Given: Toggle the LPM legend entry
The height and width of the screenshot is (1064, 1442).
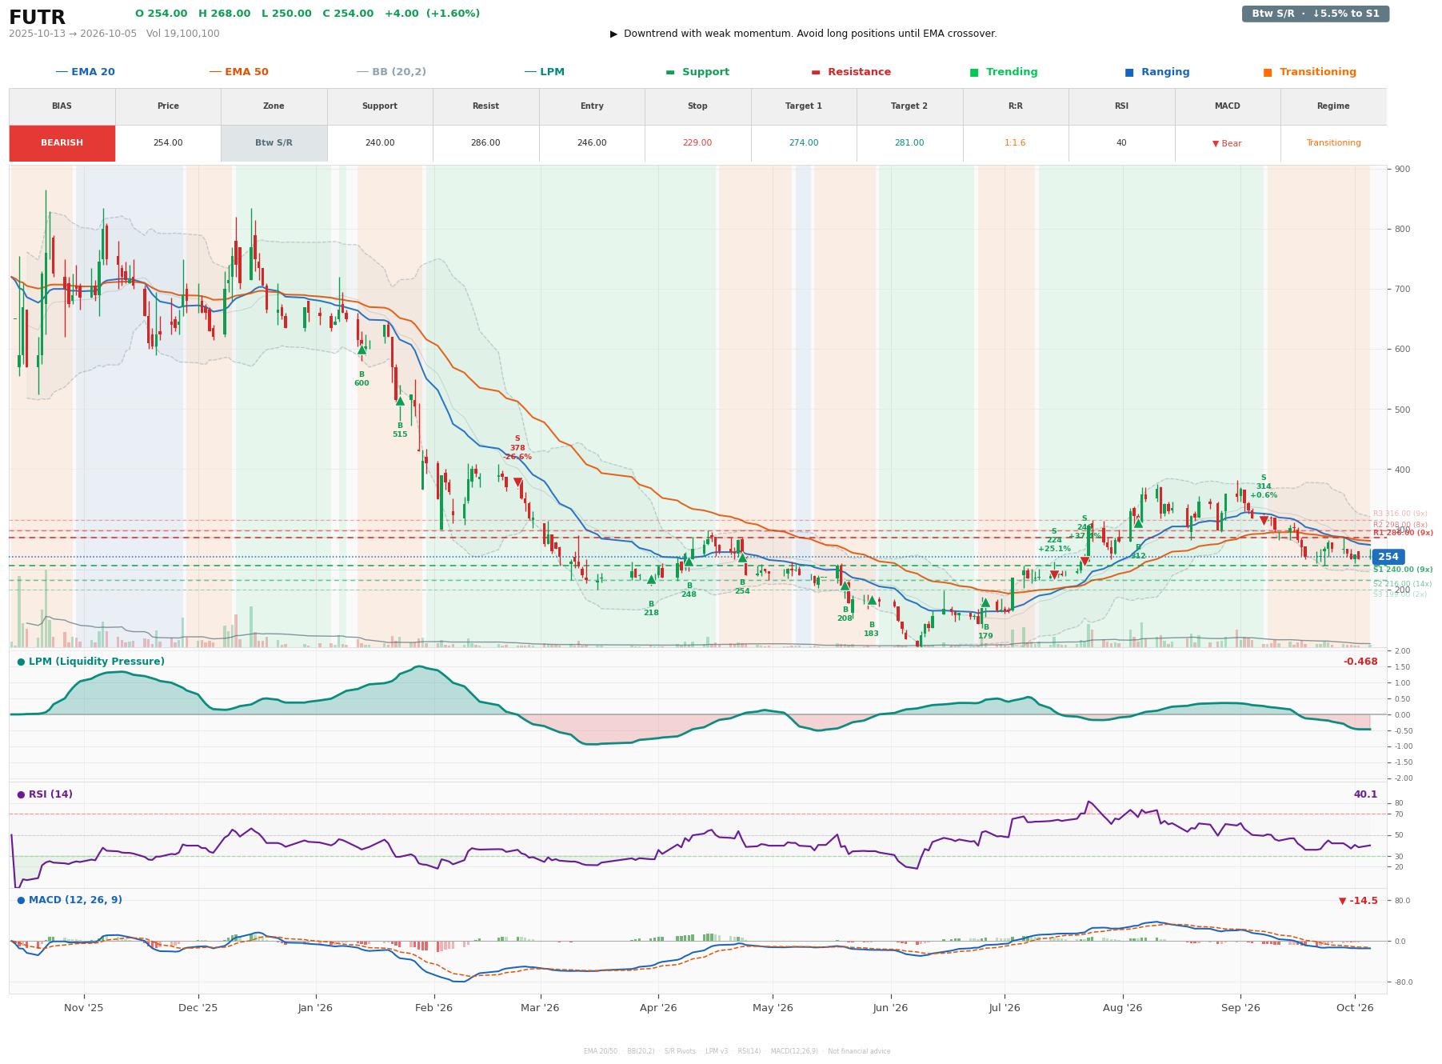Looking at the screenshot, I should pyautogui.click(x=545, y=72).
